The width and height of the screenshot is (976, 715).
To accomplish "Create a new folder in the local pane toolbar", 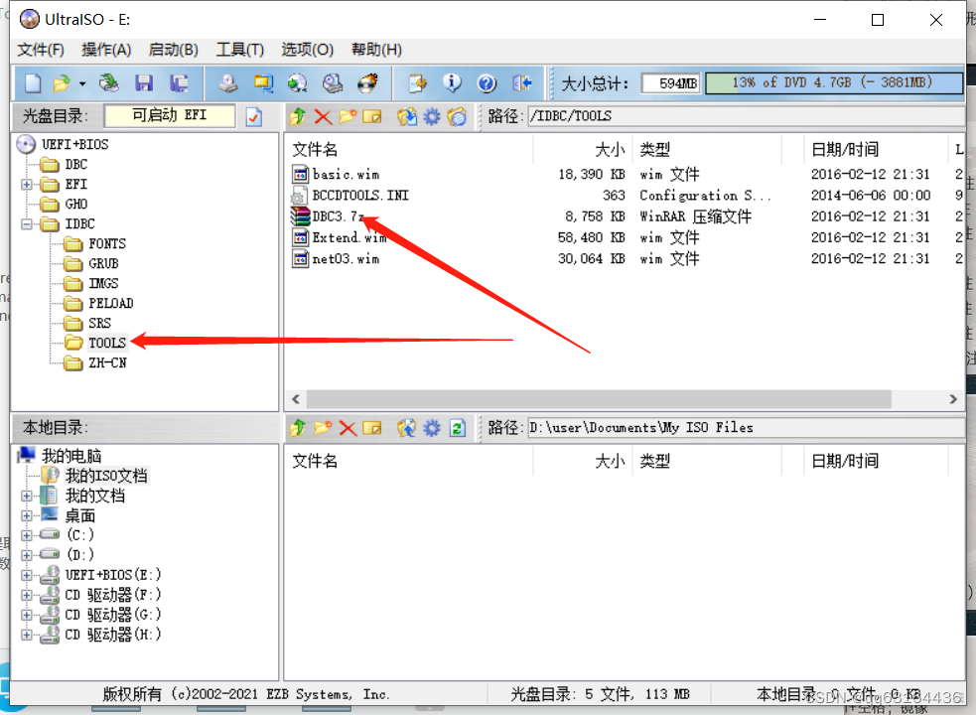I will click(x=323, y=428).
